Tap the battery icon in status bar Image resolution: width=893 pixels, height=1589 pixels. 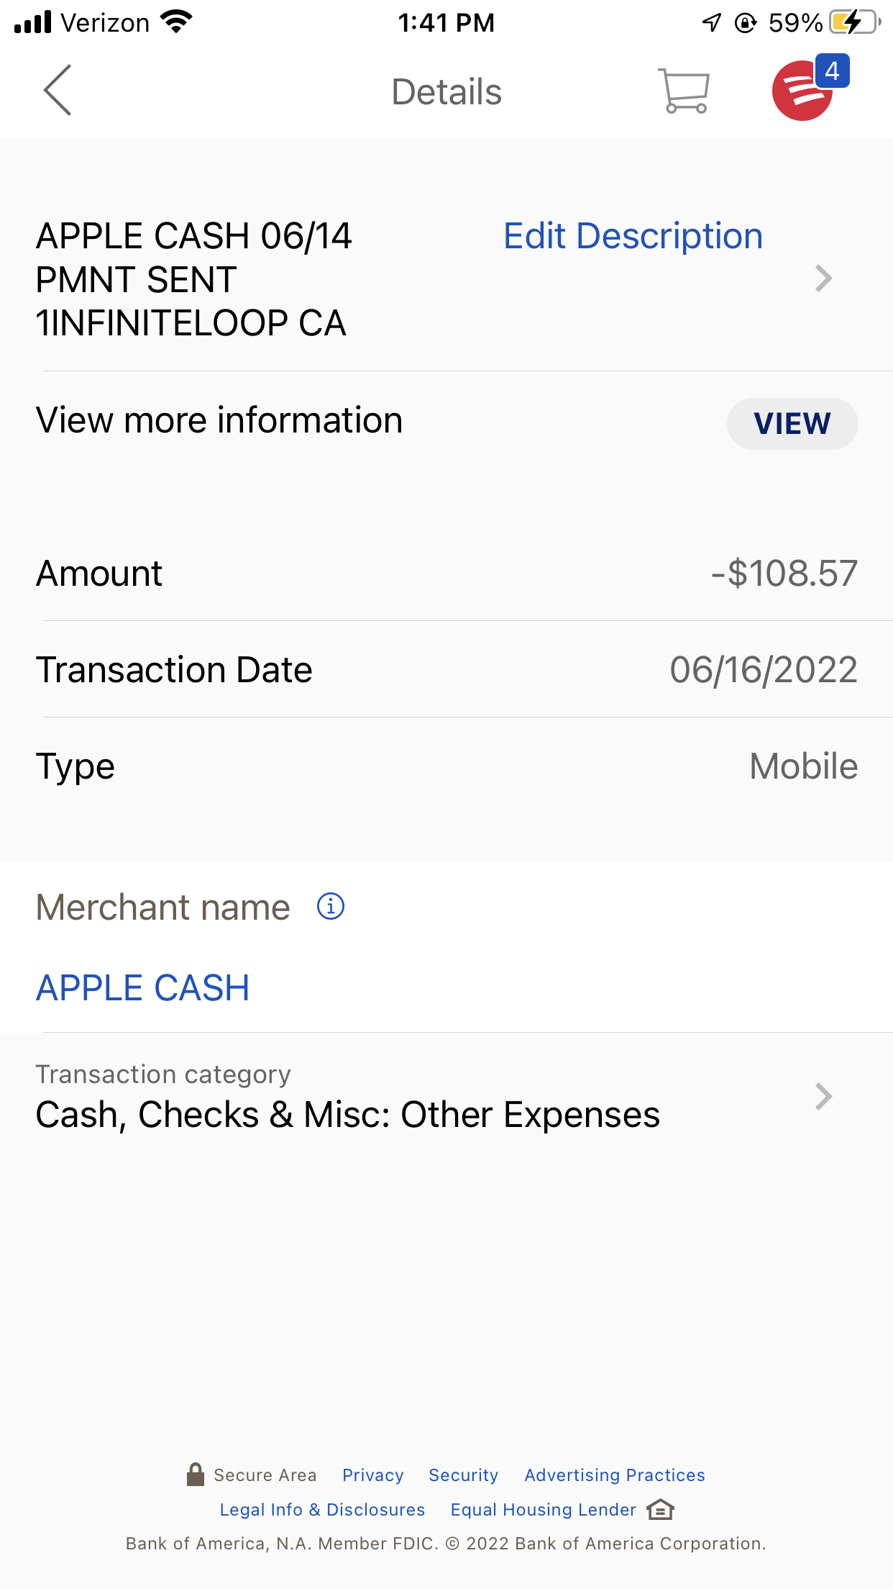tap(854, 22)
